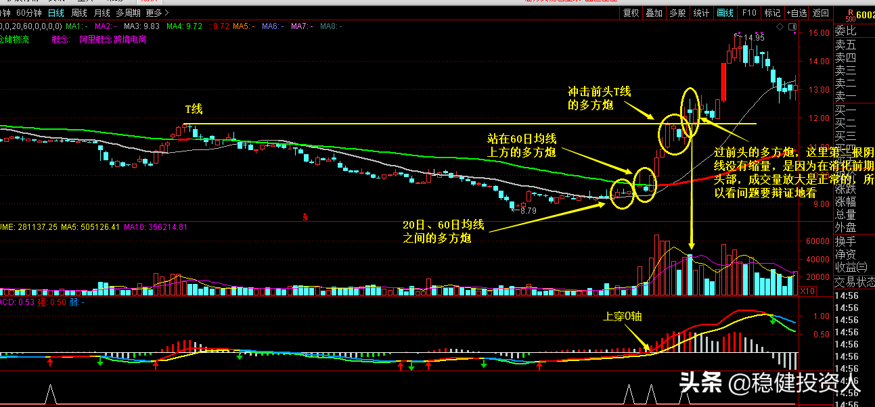This screenshot has width=875, height=407.
Task: Open the 多股 multi-stock view
Action: pyautogui.click(x=677, y=13)
